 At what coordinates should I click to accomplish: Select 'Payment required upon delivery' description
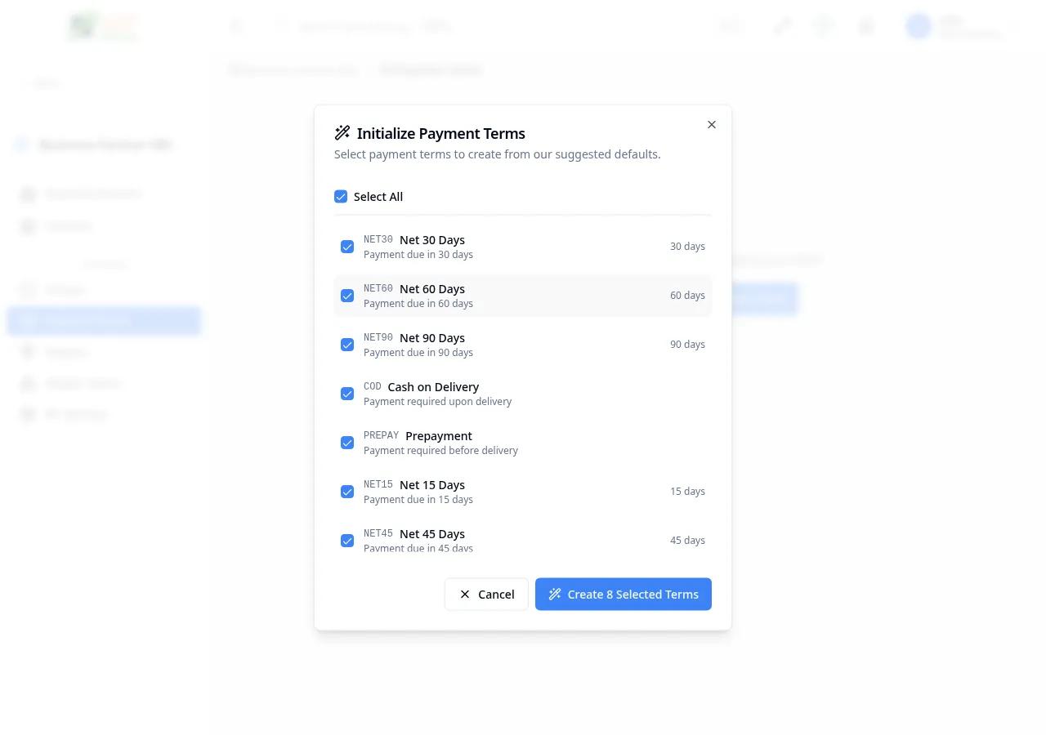pyautogui.click(x=437, y=402)
